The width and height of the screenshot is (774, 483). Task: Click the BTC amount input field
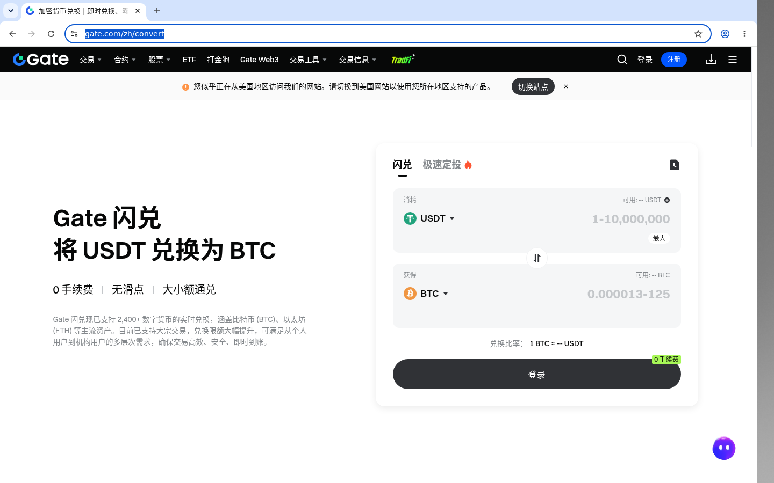point(628,294)
